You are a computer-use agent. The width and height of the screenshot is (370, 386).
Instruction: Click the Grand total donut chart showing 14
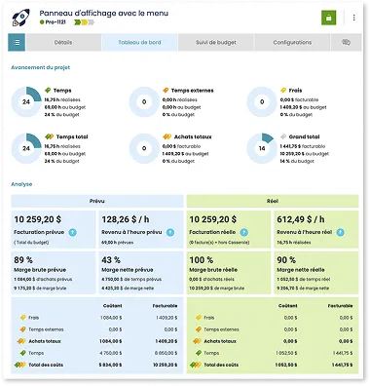[262, 148]
